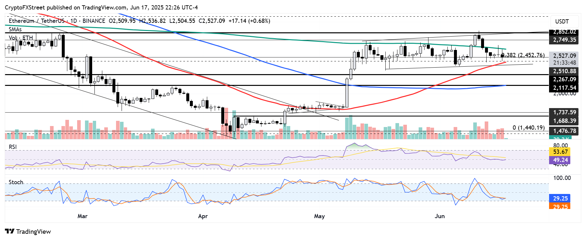This screenshot has width=586, height=240.
Task: Expand the Vol · ETH legend
Action: click(21, 38)
